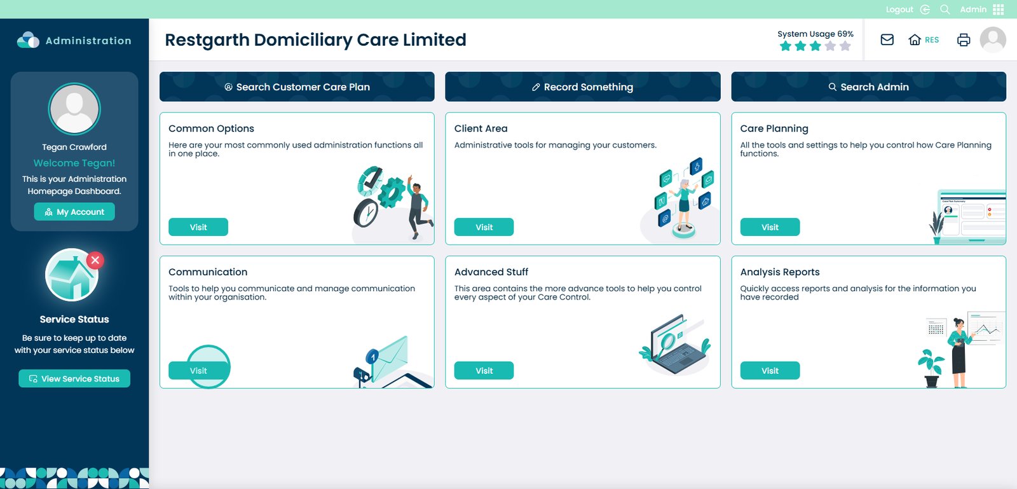Screen dimensions: 1017x489
Task: Click the mail envelope icon
Action: pos(887,39)
